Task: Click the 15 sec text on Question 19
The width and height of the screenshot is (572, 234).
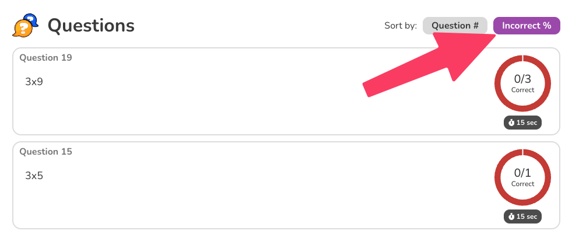Action: [x=527, y=123]
